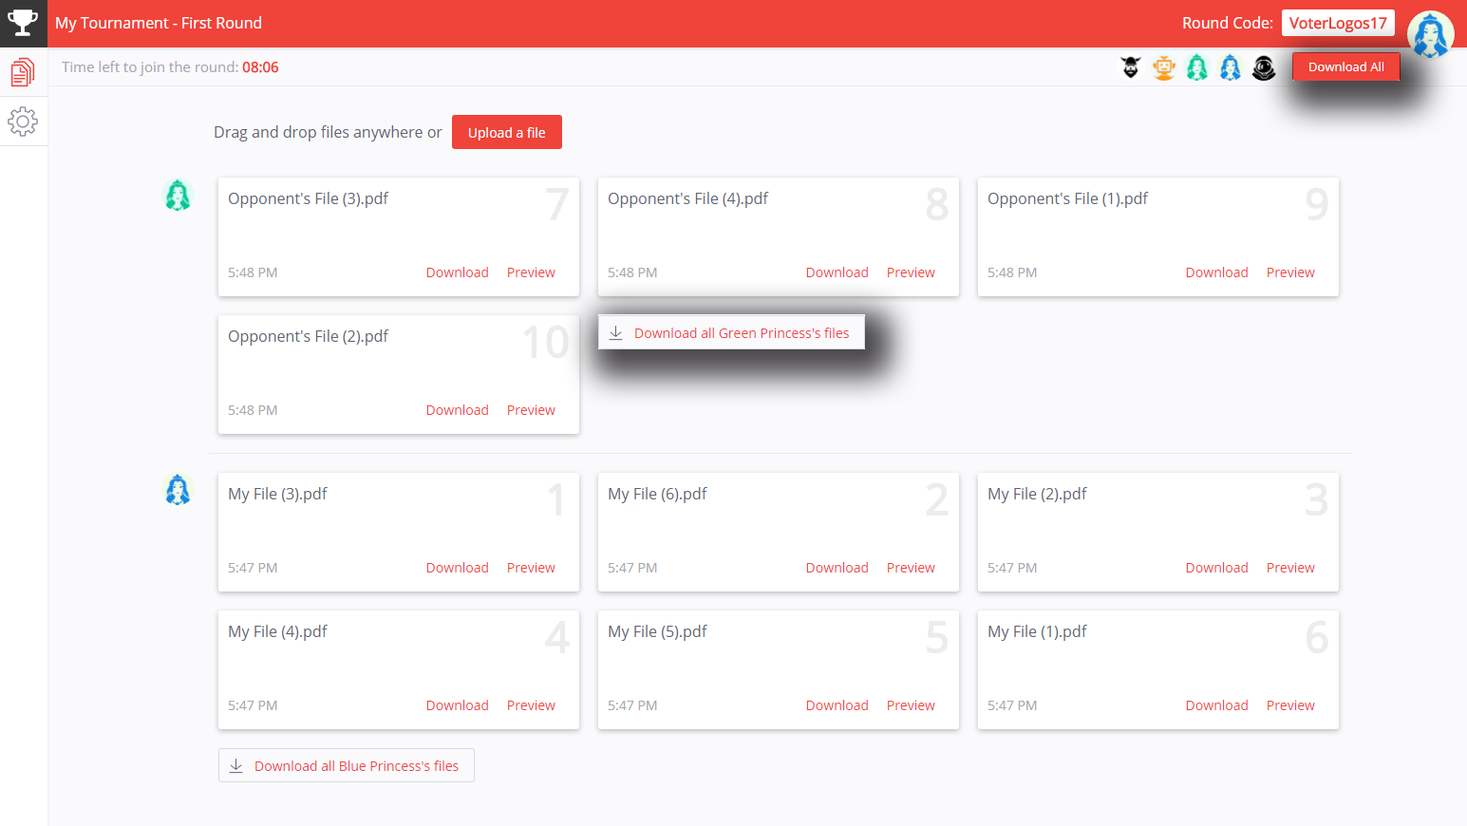Click the 08:06 countdown timer

(260, 67)
